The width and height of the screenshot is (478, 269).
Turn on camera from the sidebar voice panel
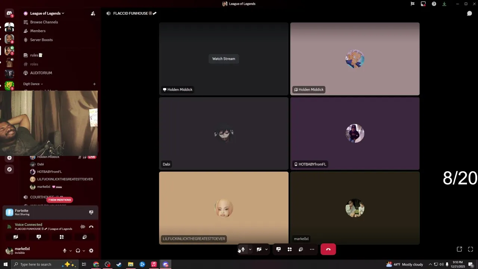pos(16,237)
